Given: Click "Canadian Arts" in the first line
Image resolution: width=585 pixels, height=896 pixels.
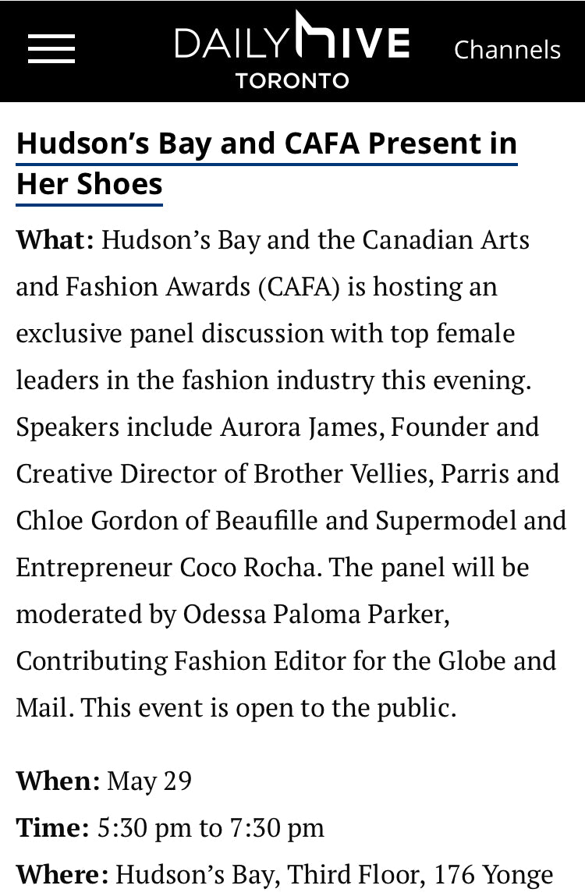Looking at the screenshot, I should pos(446,239).
